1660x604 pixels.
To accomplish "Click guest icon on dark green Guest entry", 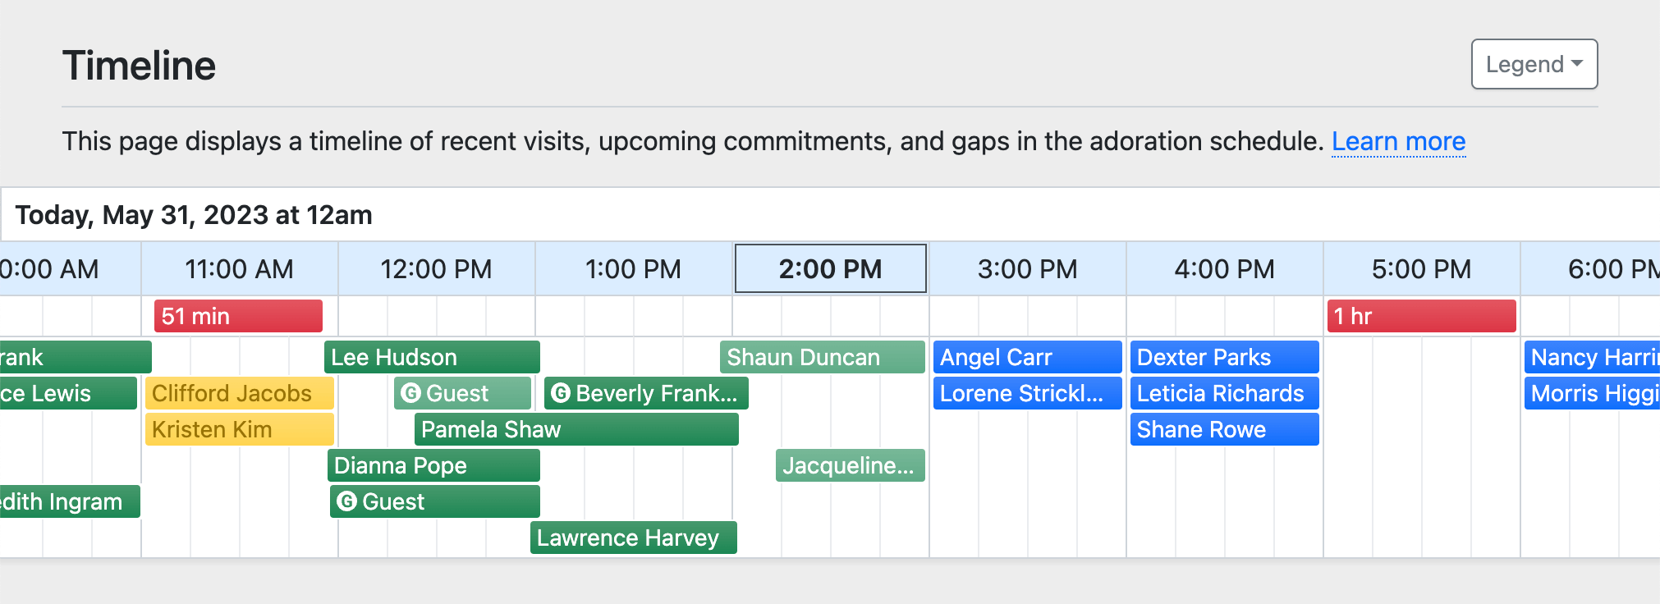I will point(347,501).
